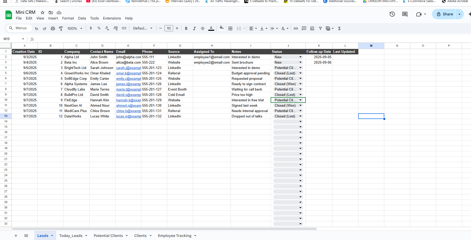Open the text color swatch
Image resolution: width=471 pixels, height=240 pixels.
point(211,28)
